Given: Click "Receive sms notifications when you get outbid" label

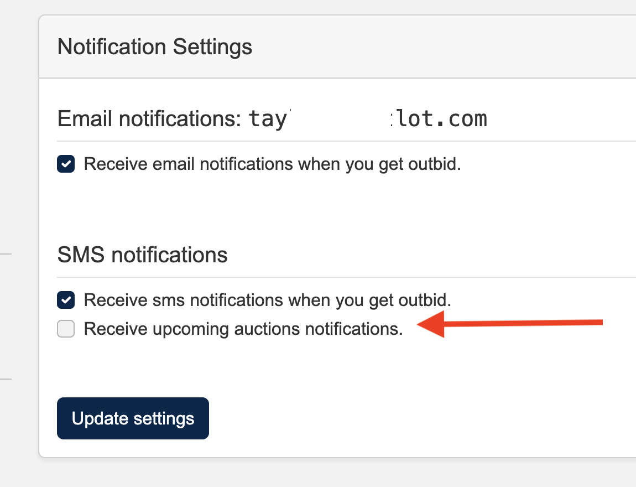Looking at the screenshot, I should 268,301.
